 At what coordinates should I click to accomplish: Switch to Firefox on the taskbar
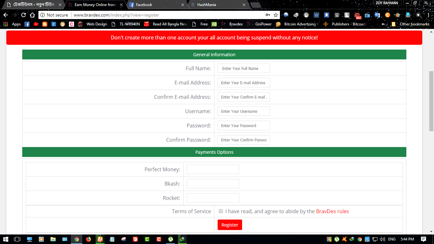point(88,239)
